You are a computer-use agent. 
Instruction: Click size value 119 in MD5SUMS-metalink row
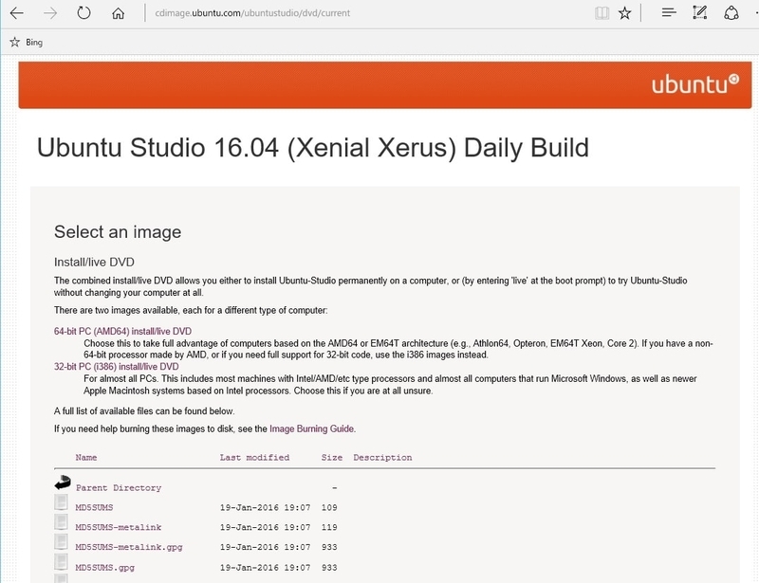(329, 527)
